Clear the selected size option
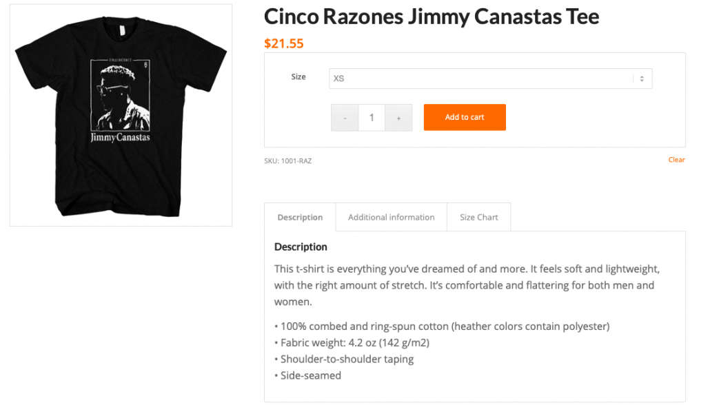Screen dimensions: 710x405 click(x=676, y=160)
